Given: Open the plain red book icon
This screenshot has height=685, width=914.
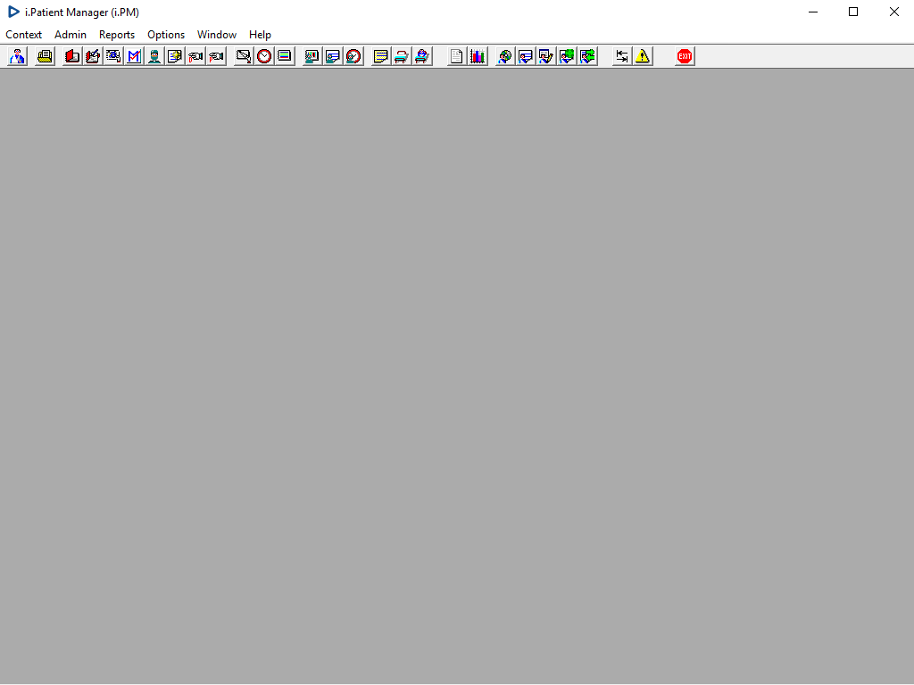Looking at the screenshot, I should 72,56.
